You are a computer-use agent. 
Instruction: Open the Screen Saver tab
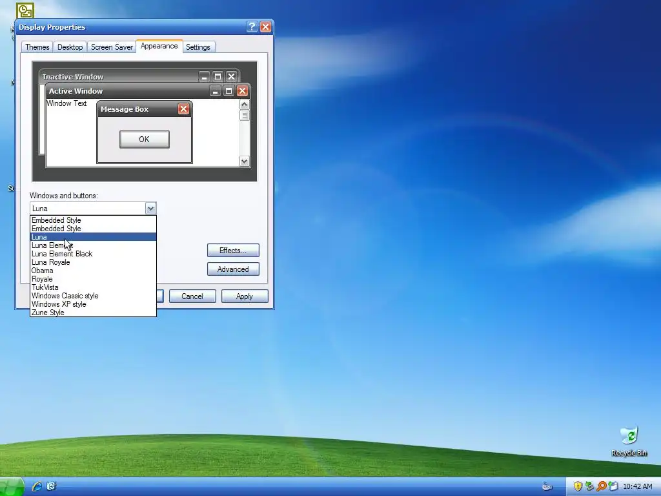[112, 46]
